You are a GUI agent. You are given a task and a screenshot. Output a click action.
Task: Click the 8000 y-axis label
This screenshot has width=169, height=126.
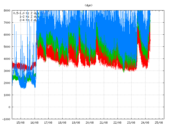pyautogui.click(x=7, y=10)
